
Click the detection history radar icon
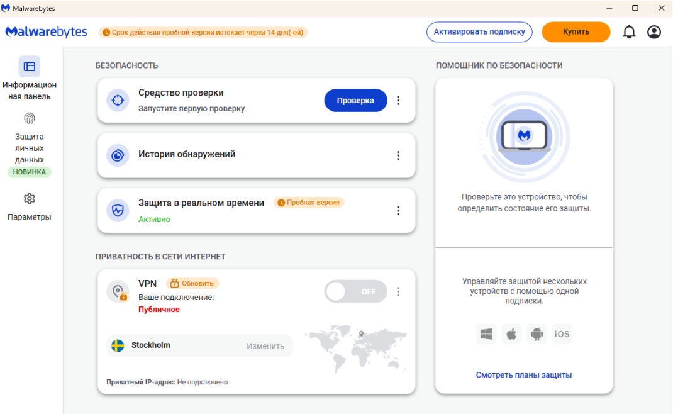[118, 155]
